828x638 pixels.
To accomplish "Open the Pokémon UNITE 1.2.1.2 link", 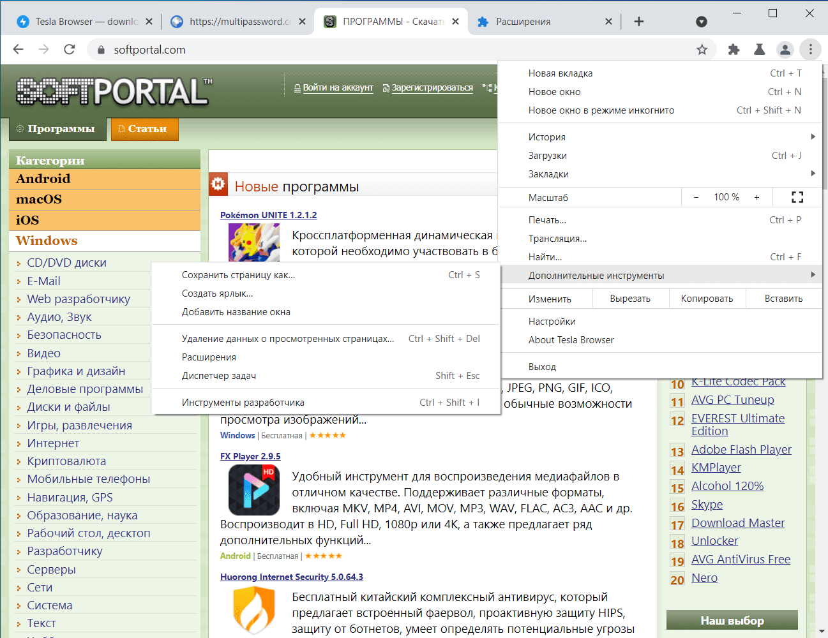I will pos(268,215).
